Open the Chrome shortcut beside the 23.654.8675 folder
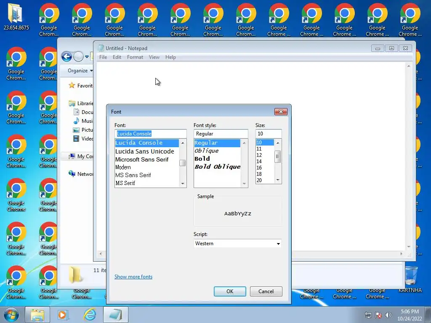Screen dimensions: 431x323 pyautogui.click(x=49, y=19)
